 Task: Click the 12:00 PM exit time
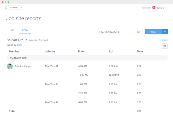click(x=114, y=75)
